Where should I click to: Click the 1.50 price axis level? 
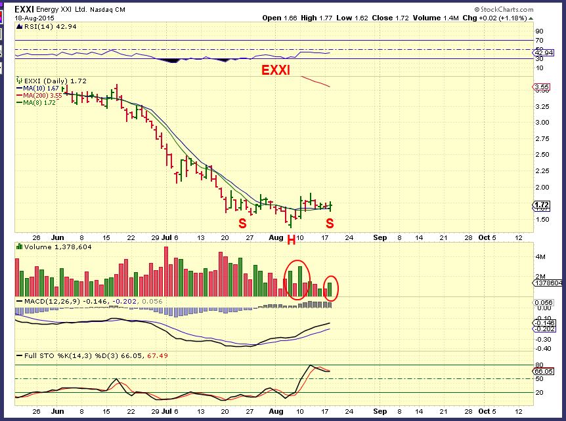(542, 220)
